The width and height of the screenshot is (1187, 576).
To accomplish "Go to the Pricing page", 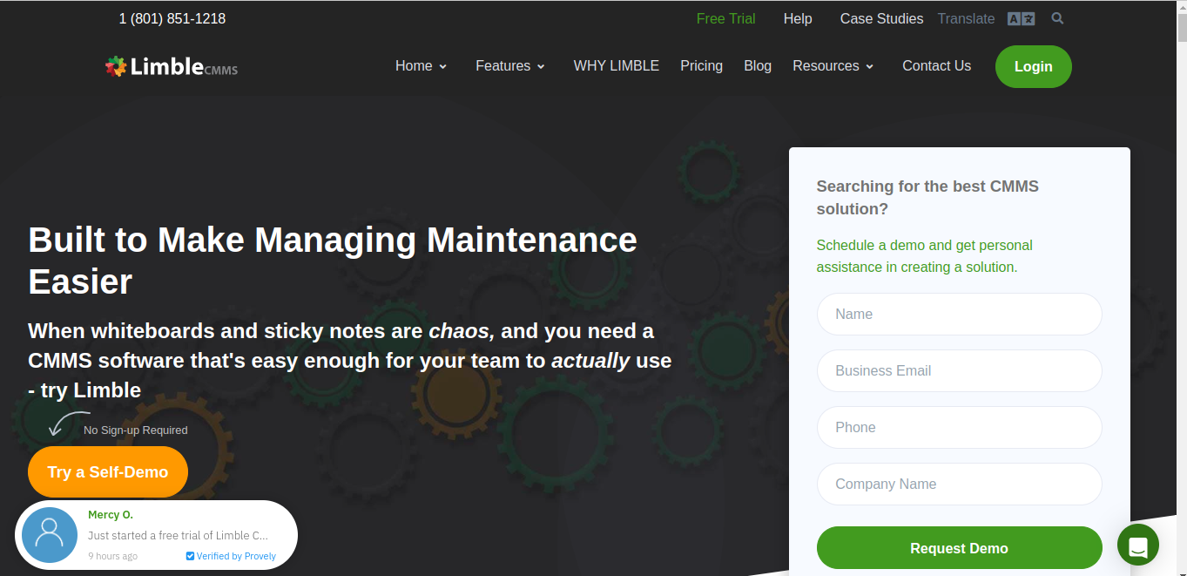I will click(x=702, y=66).
